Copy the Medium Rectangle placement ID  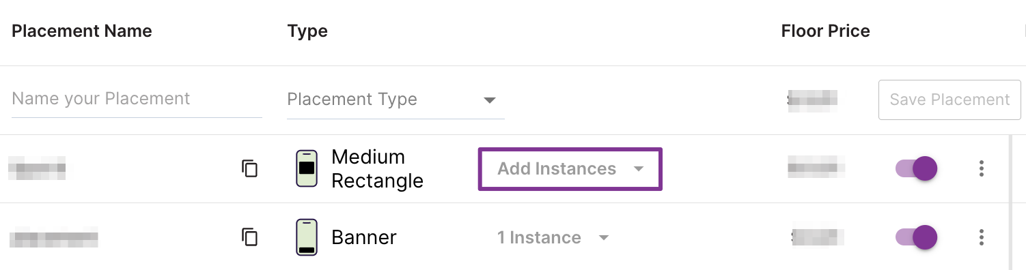(x=250, y=168)
